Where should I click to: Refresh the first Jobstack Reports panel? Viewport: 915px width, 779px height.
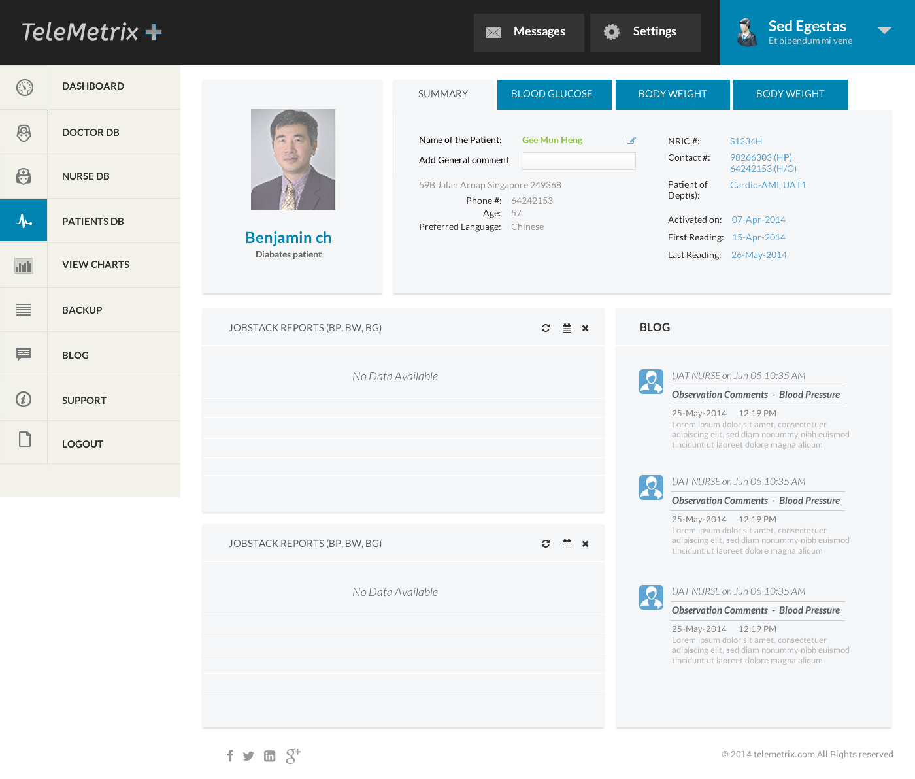546,328
